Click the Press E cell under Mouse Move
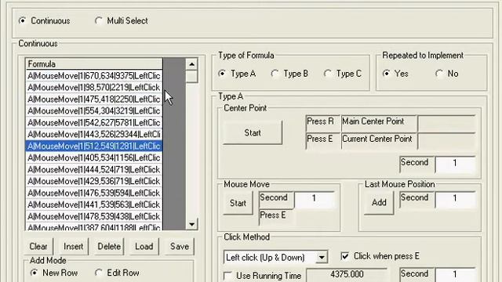This screenshot has height=282, width=502. point(276,217)
